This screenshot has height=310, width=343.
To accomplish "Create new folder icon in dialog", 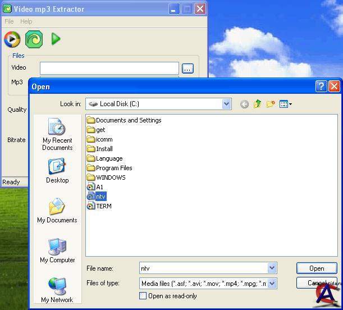I will point(271,104).
